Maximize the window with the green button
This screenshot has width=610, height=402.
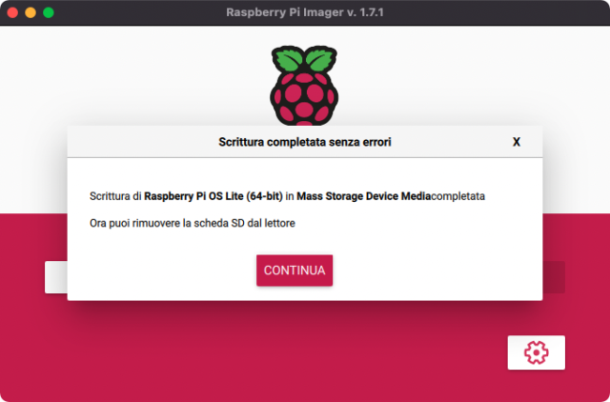coord(49,13)
